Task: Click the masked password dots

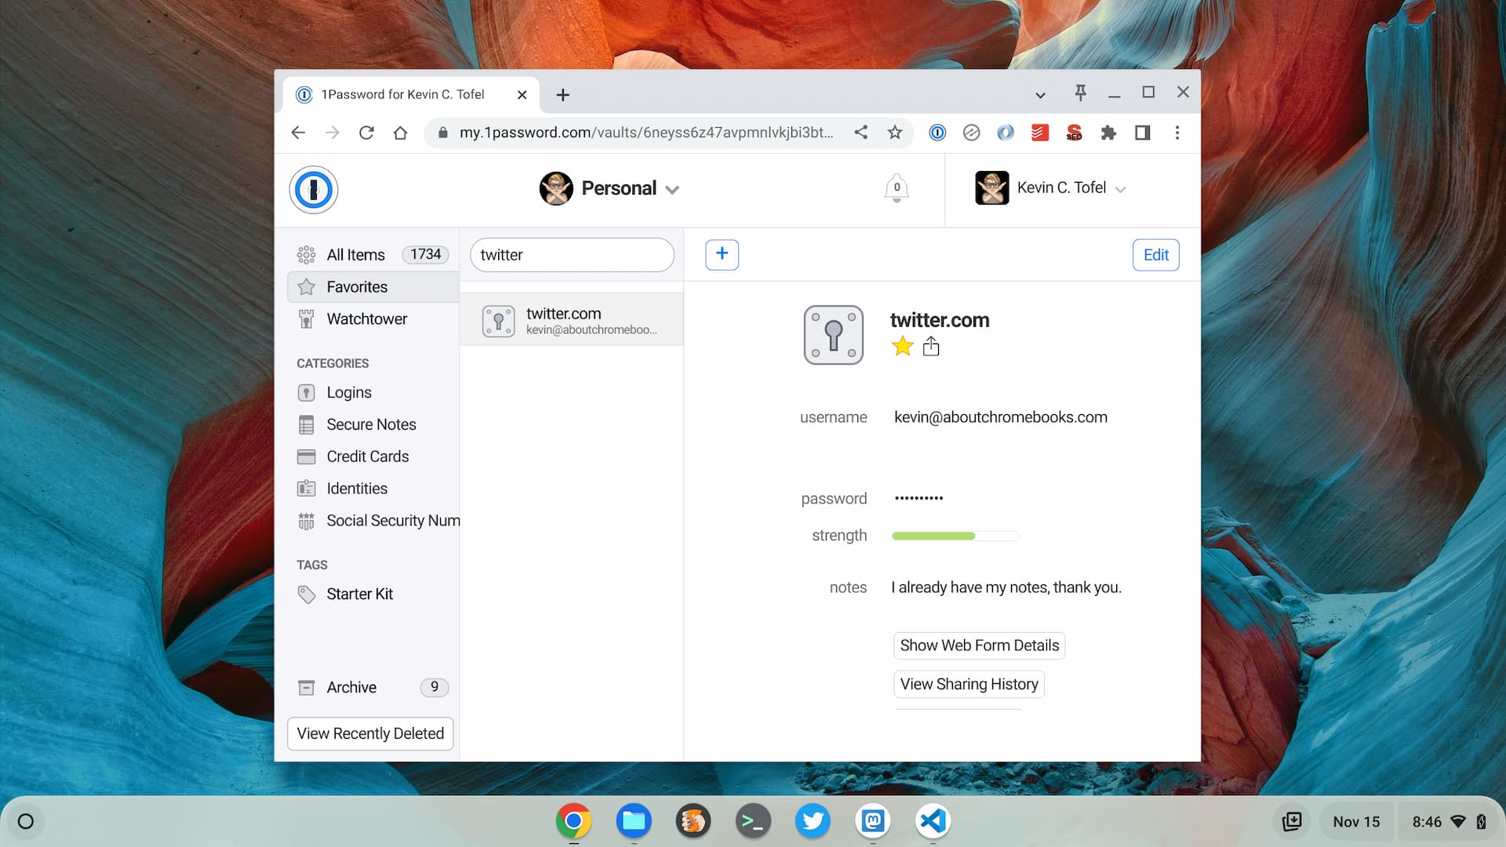Action: [x=919, y=498]
